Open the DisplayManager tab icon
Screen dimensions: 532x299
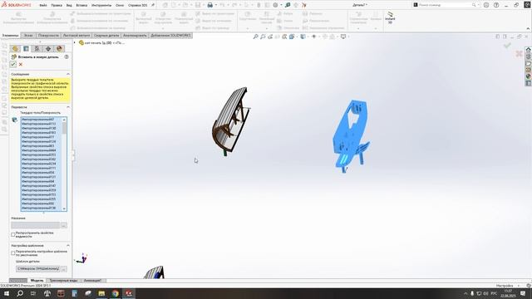[x=59, y=49]
